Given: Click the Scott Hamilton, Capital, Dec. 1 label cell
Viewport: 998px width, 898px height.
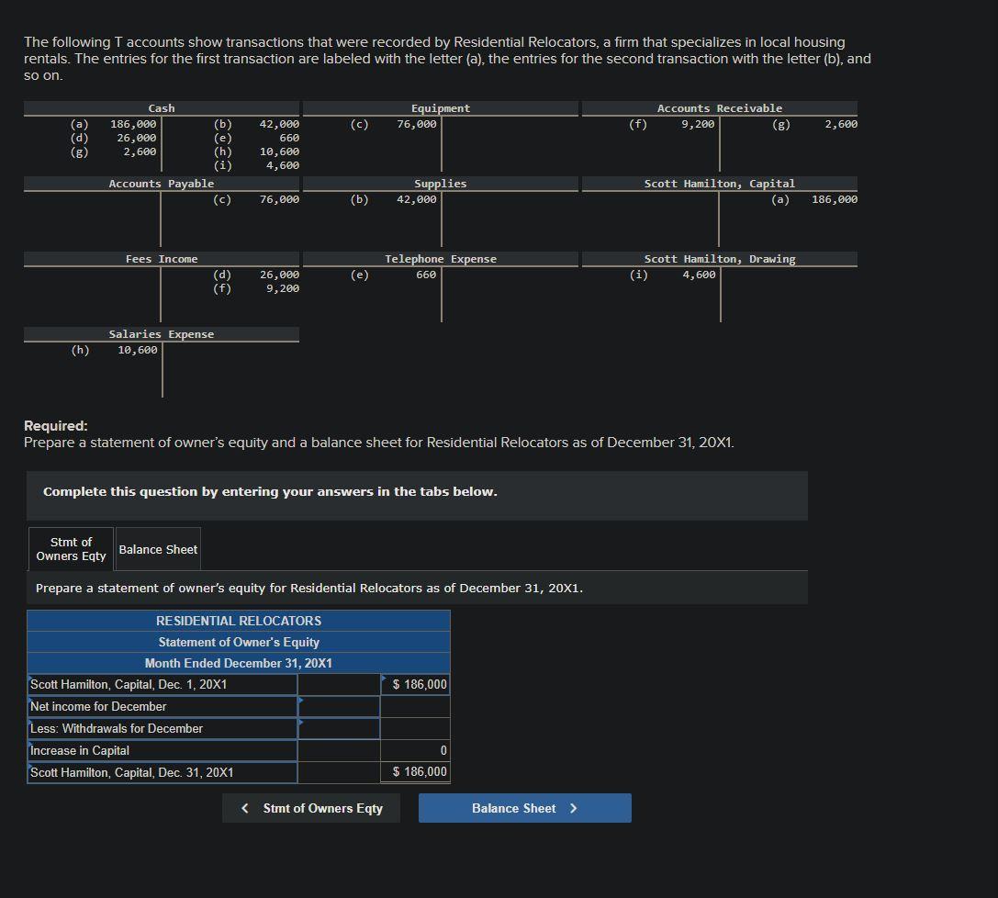Looking at the screenshot, I should point(163,685).
